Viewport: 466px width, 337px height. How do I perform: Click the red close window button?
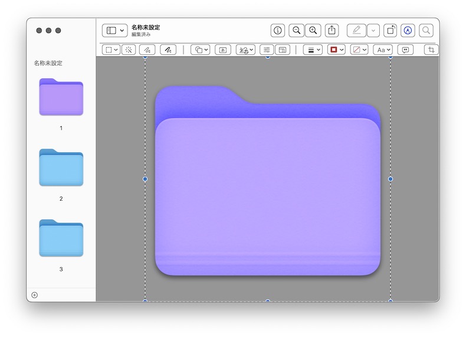(x=39, y=30)
